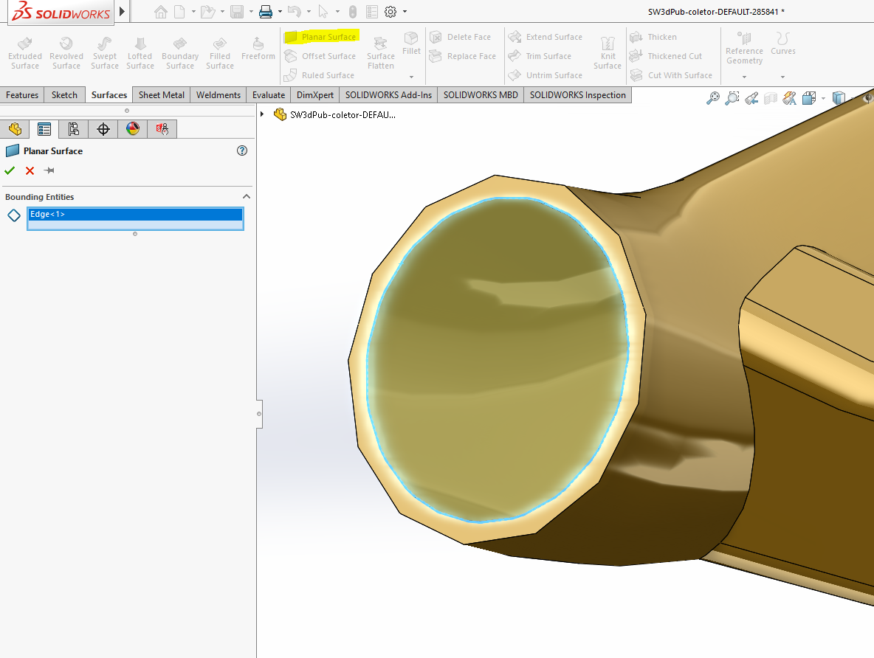Expand the SW3dPub-coletor feature tree node
The height and width of the screenshot is (658, 874).
[263, 114]
